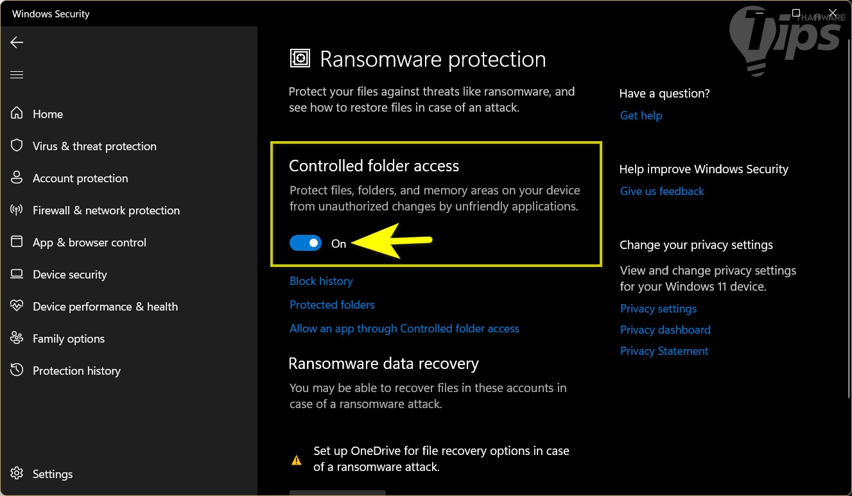Open the Block history link
The height and width of the screenshot is (496, 852).
click(321, 281)
